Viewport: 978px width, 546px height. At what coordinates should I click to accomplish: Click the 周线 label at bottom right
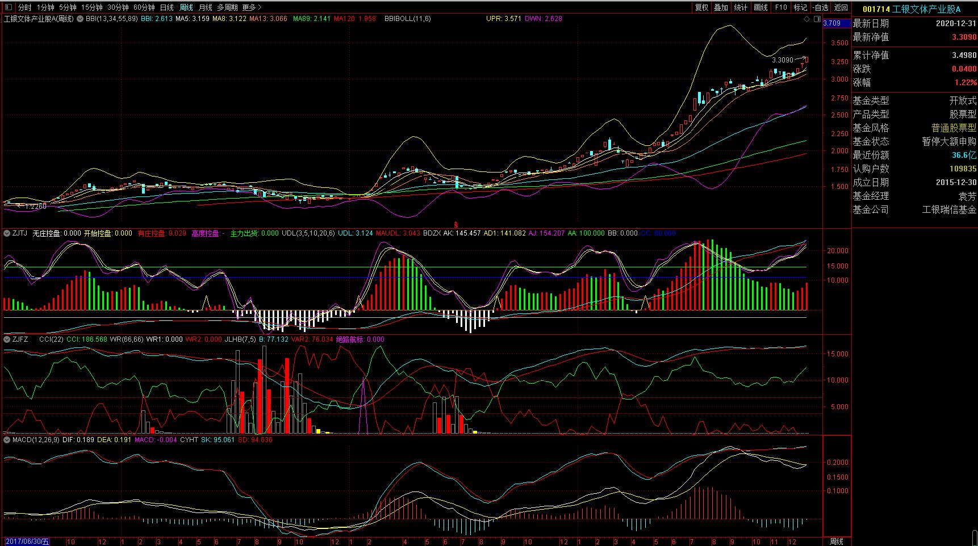tap(837, 541)
